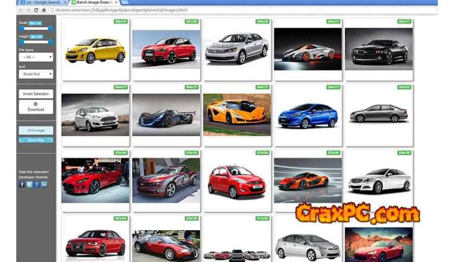Reload the page with the browser refresh icon

[x=36, y=10]
